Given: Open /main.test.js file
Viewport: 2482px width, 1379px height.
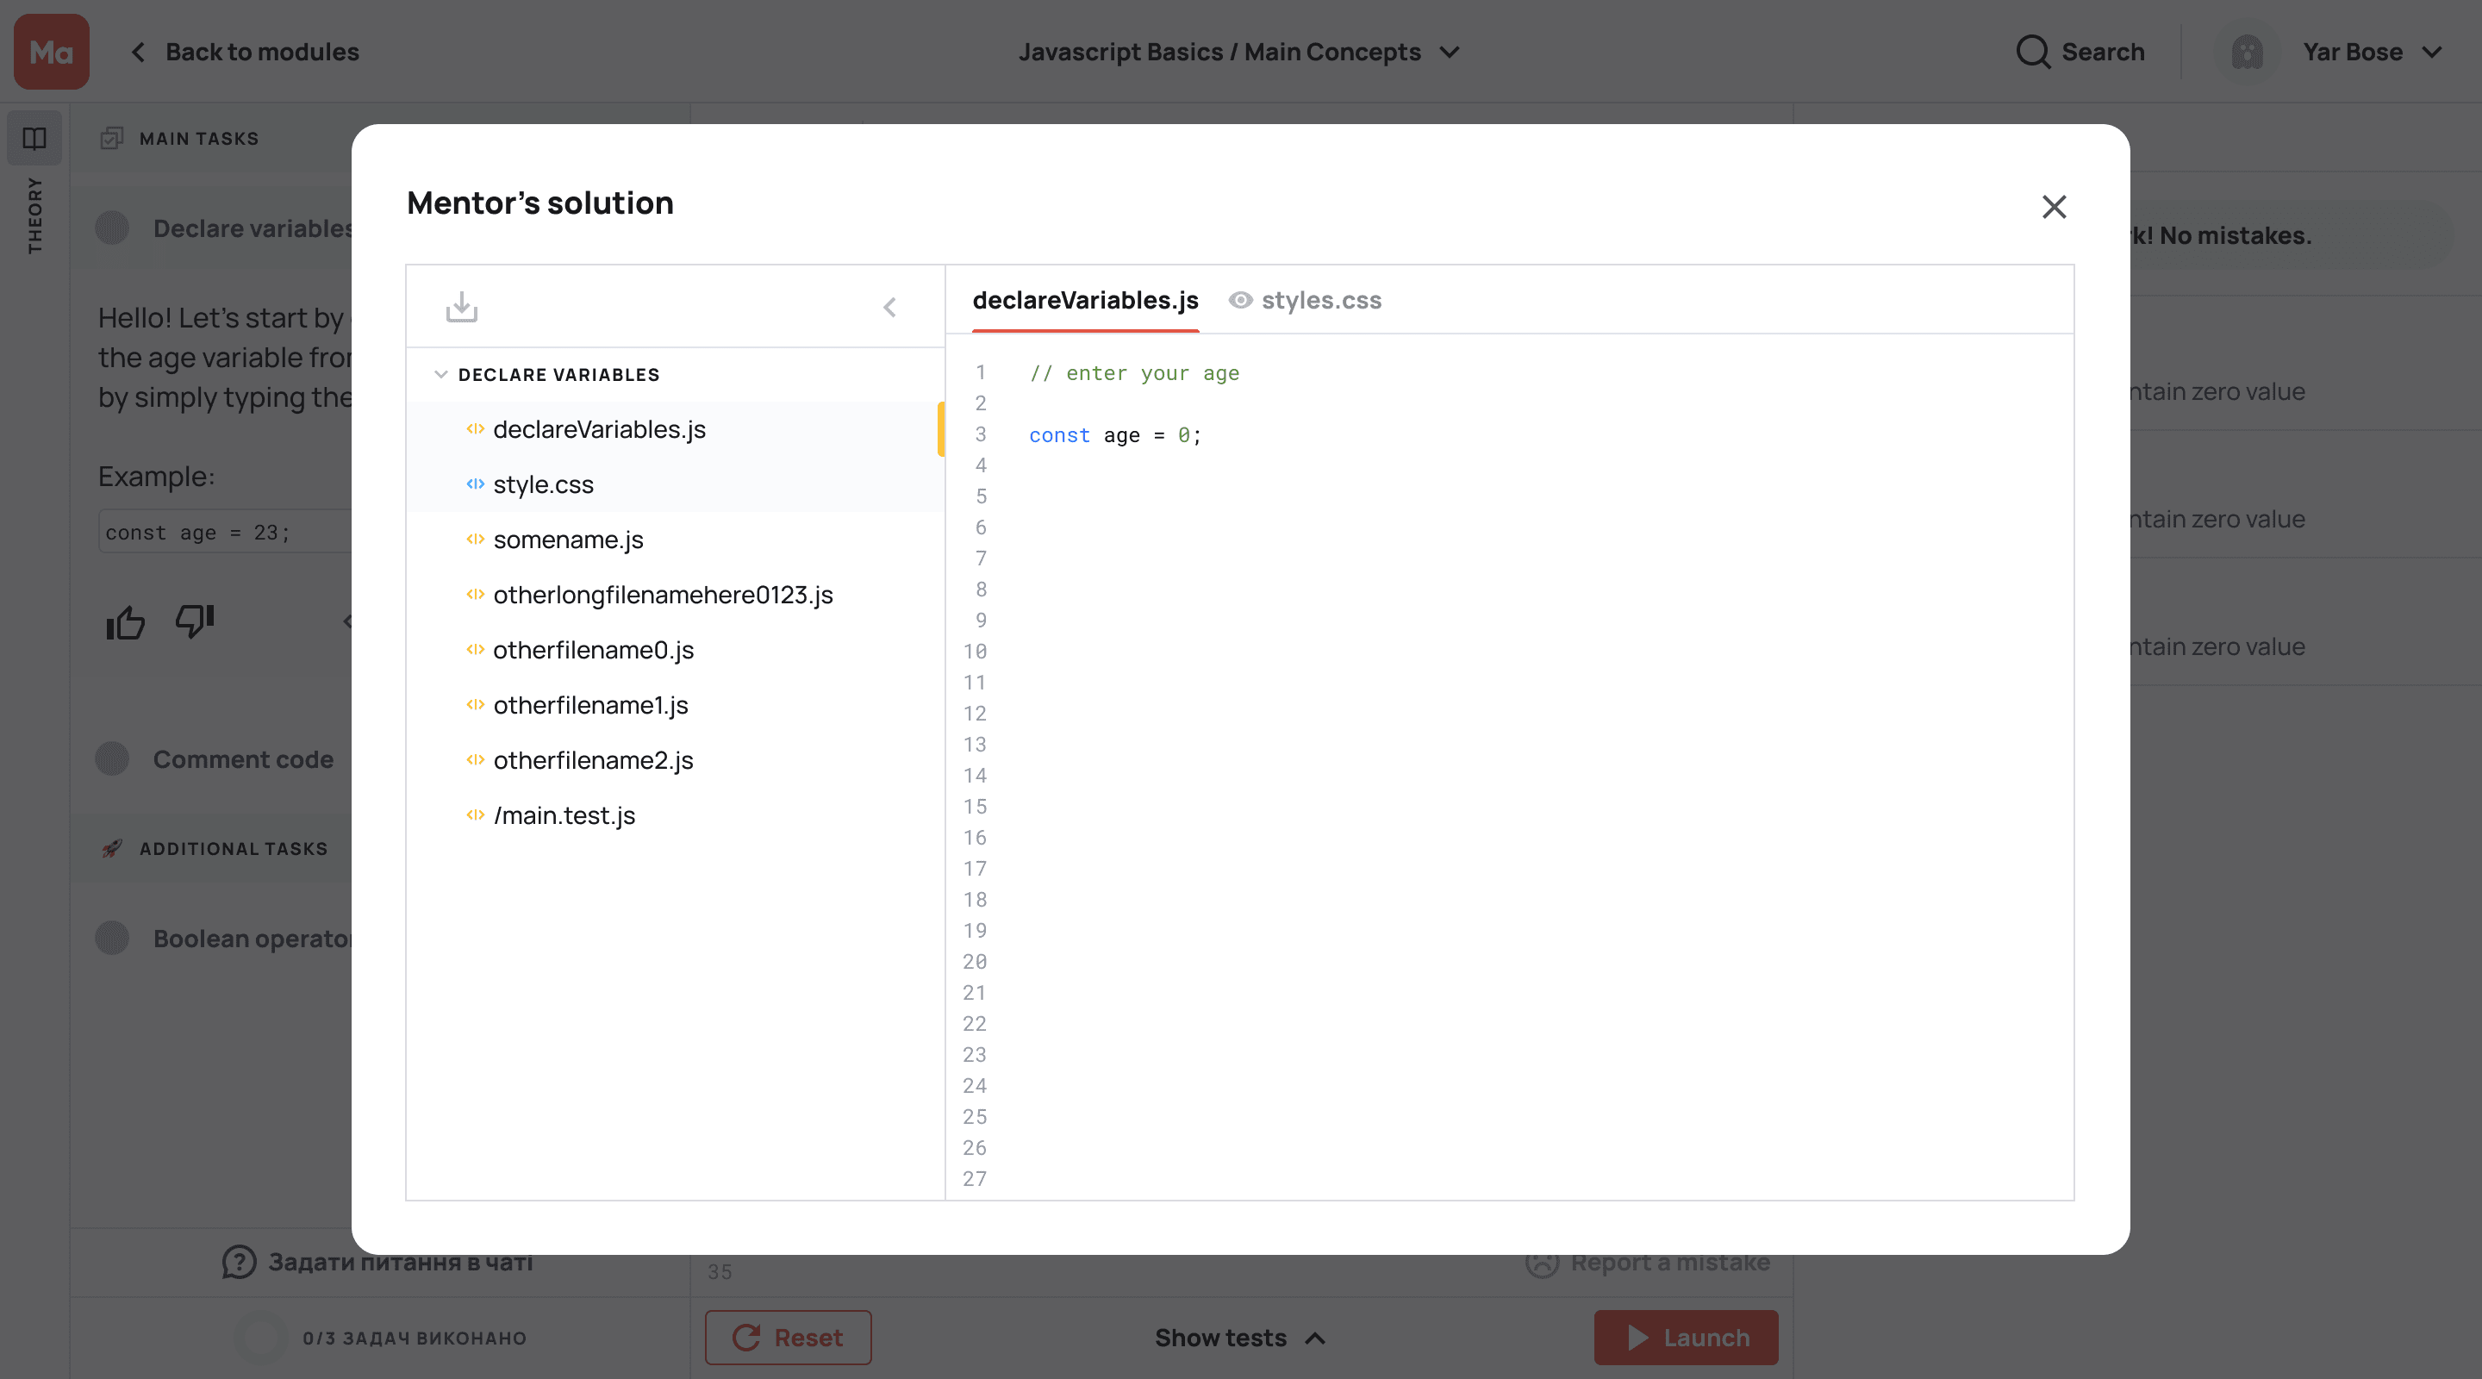Looking at the screenshot, I should [x=564, y=816].
